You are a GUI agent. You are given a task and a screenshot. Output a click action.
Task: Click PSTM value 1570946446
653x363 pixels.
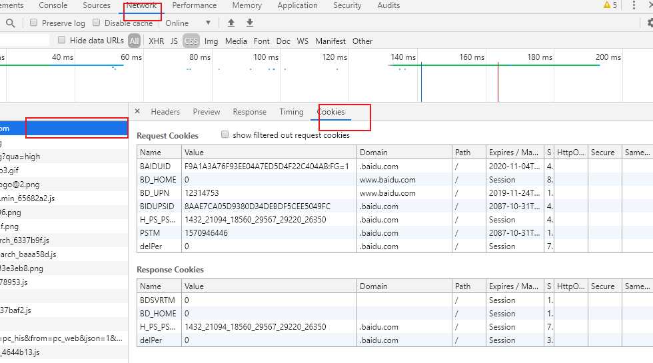206,232
